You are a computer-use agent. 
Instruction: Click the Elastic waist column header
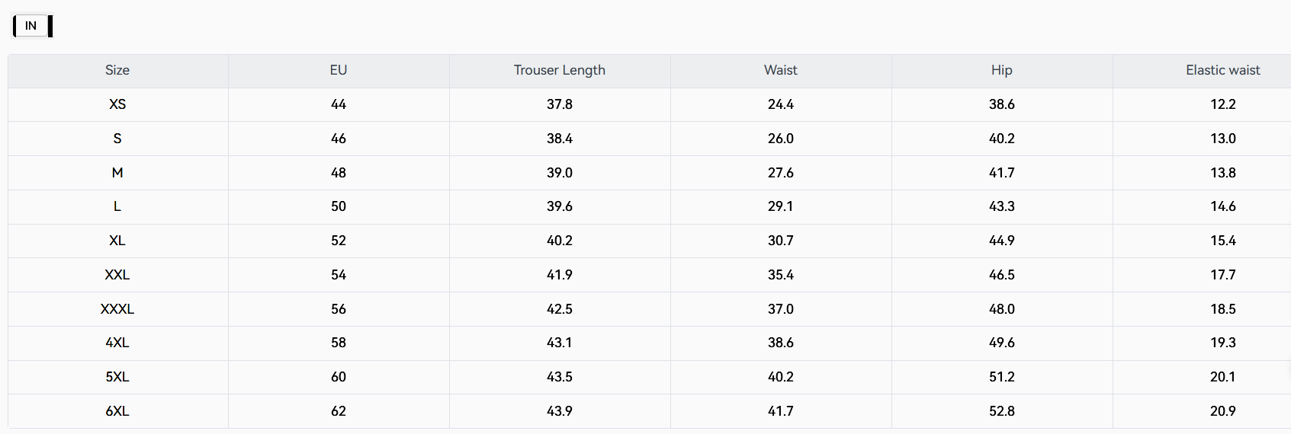click(x=1222, y=70)
